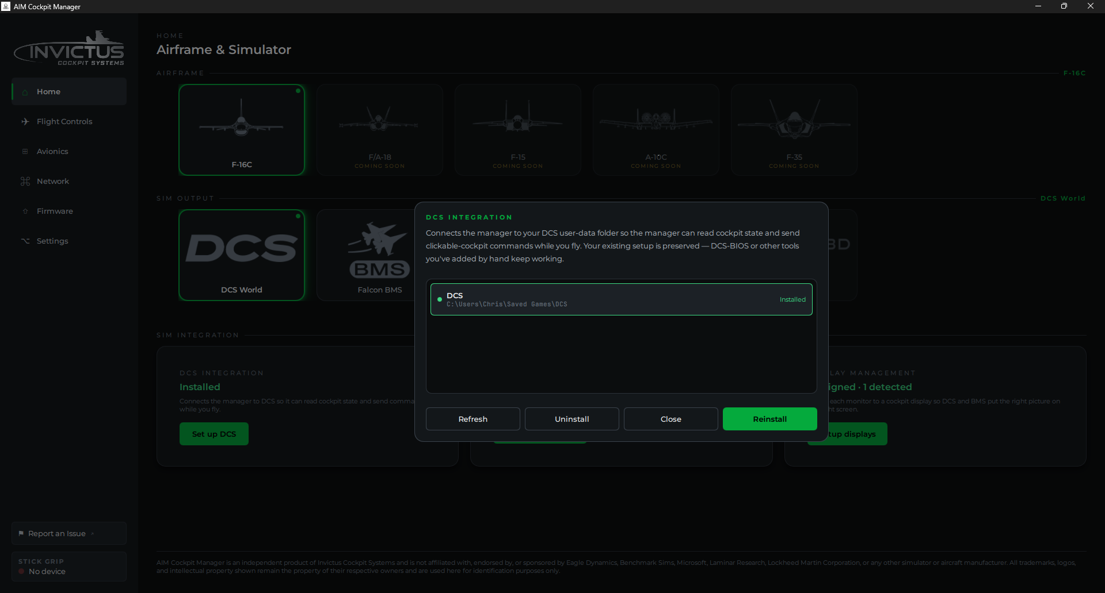Viewport: 1105px width, 593px height.
Task: Select the DCS install row in the dialog
Action: [x=622, y=299]
